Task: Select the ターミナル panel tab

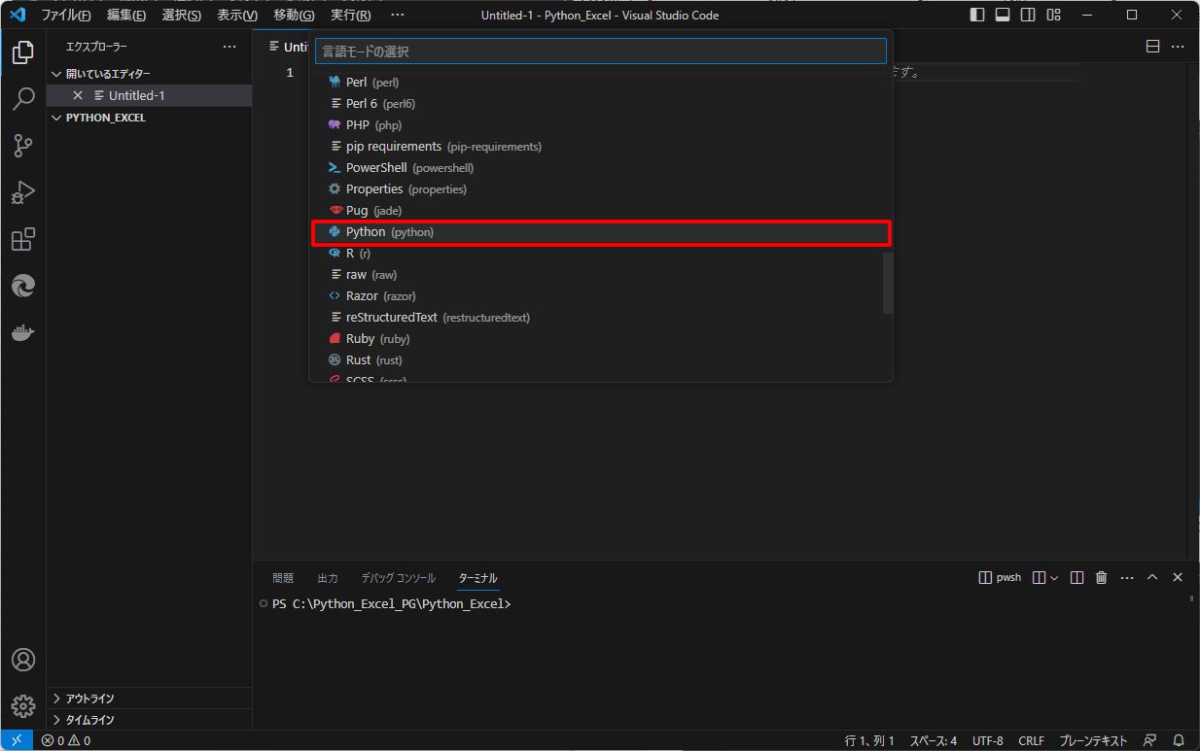Action: pos(478,578)
